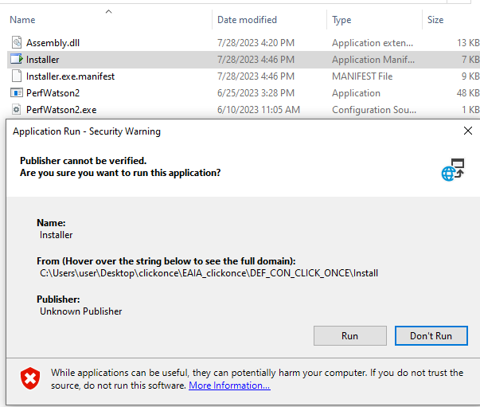This screenshot has height=407, width=480.
Task: Select the Installer.exe.manifest file name
Action: point(70,76)
